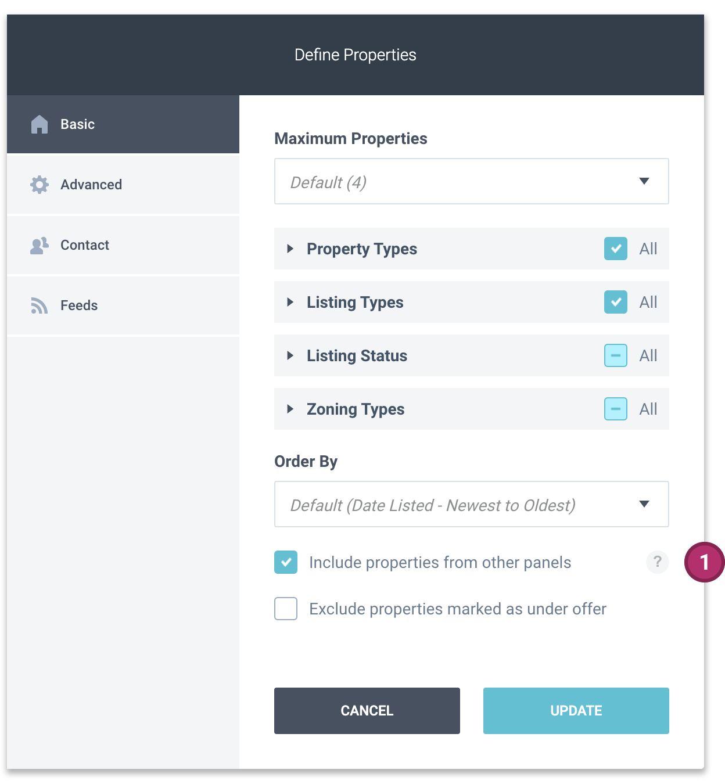725x784 pixels.
Task: Switch to the Advanced tab
Action: point(123,185)
